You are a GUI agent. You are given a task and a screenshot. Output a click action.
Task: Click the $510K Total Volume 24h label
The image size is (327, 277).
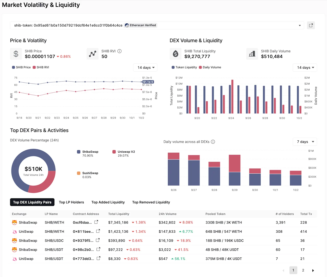click(33, 171)
